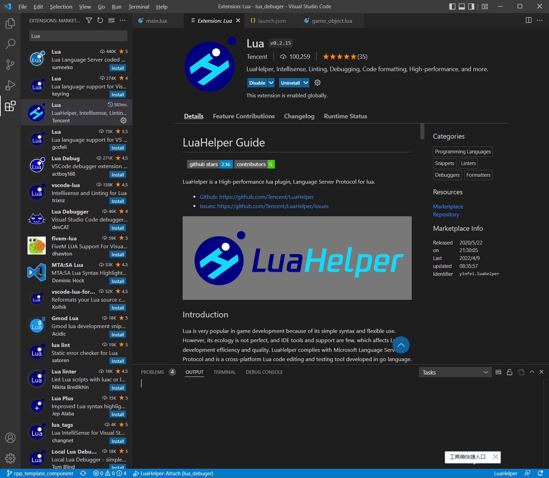
Task: Toggle secondary side bar layout icon
Action: click(x=471, y=7)
